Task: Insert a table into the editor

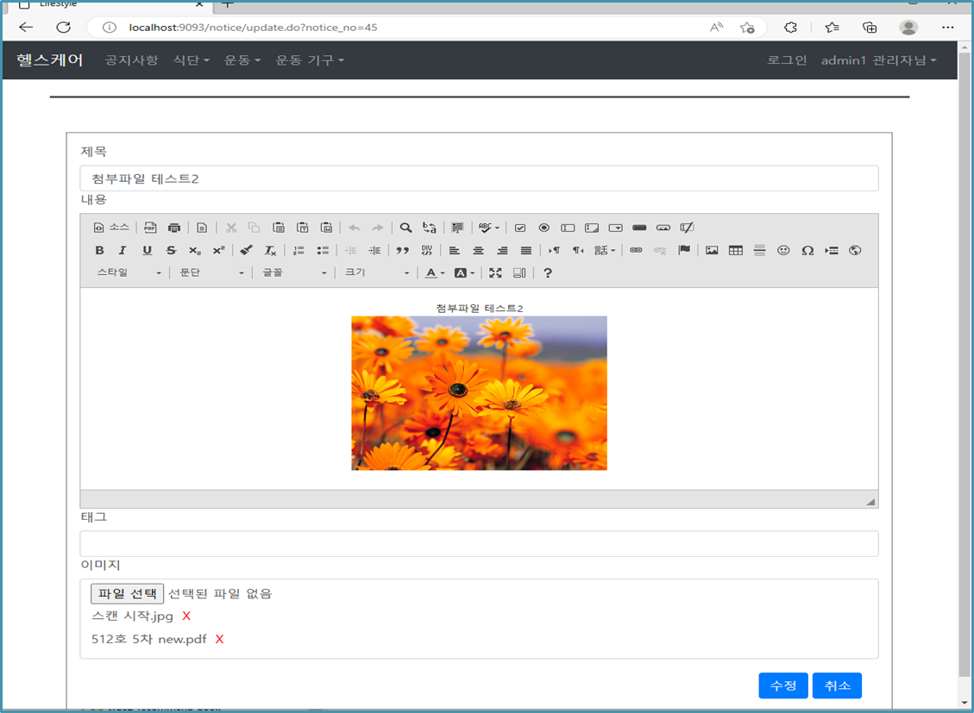Action: coord(736,250)
